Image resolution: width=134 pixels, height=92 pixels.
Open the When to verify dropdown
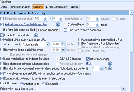click(47, 44)
